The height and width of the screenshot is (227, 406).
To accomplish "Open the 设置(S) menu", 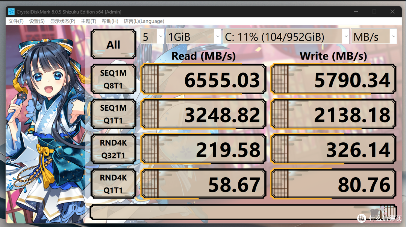I will tap(37, 21).
